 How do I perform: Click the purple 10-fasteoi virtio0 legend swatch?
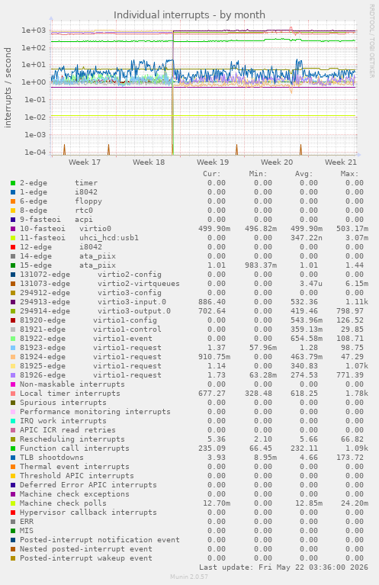(13, 229)
